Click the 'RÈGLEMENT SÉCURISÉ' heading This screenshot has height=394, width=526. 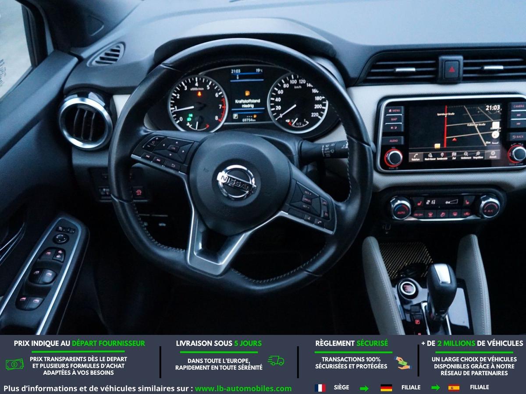coord(352,343)
